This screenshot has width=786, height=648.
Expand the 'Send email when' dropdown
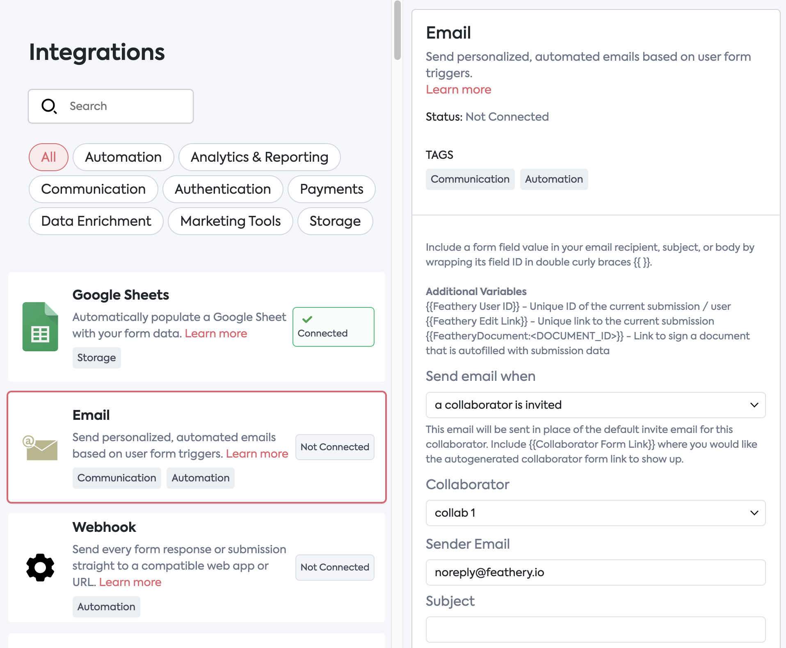pos(595,405)
